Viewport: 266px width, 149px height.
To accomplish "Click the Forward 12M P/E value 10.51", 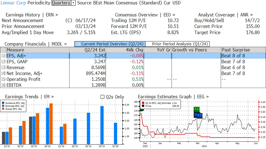I will pos(173,26).
